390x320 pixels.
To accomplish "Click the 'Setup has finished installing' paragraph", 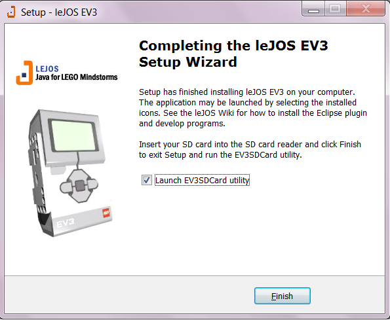I will tap(253, 108).
